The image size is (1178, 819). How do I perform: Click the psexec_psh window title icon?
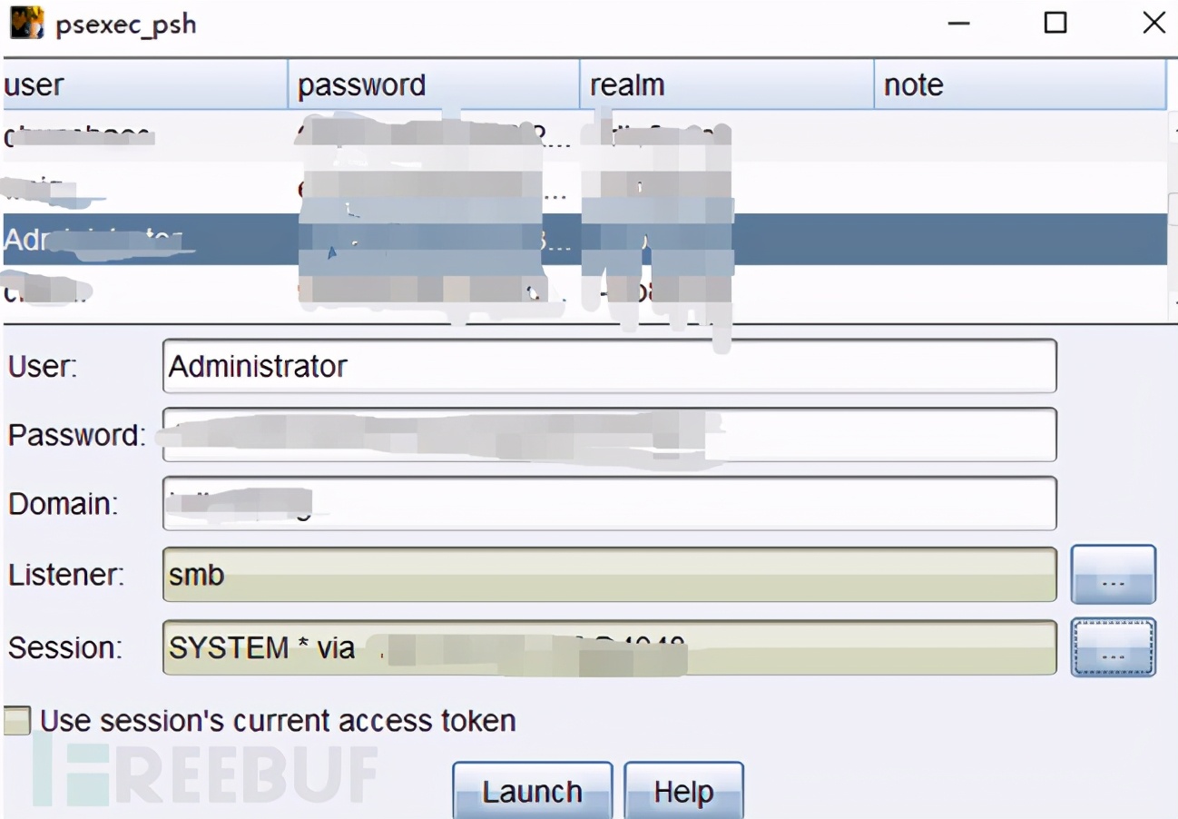(x=26, y=23)
